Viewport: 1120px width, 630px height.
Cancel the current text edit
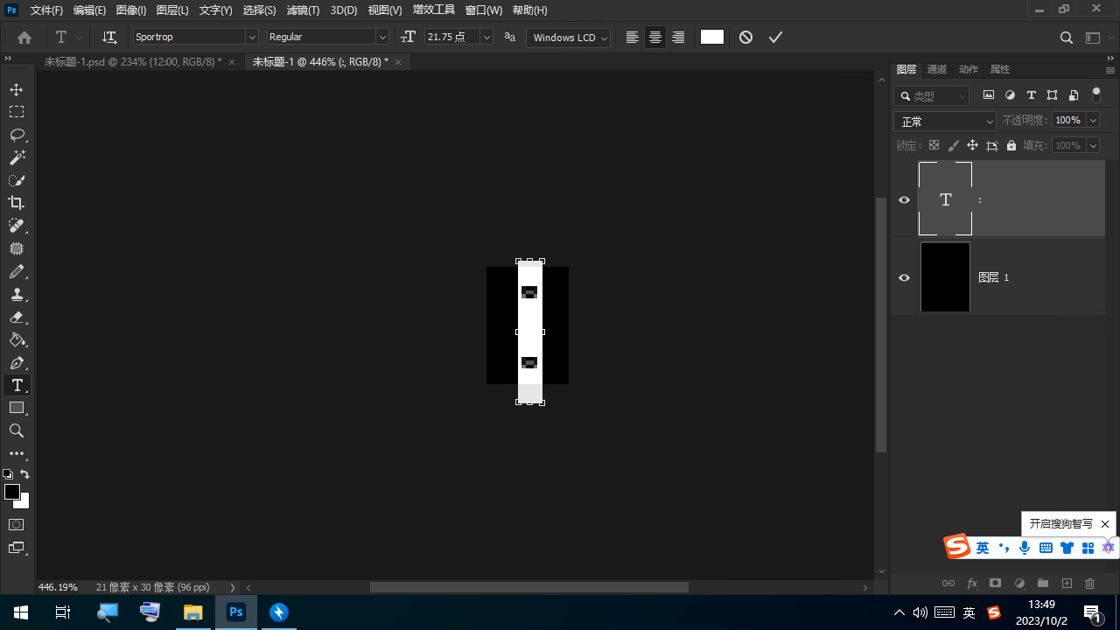745,38
